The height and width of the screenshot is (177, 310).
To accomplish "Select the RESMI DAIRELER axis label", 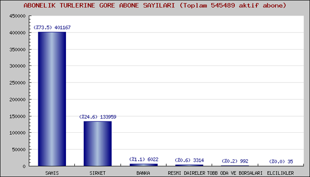I will (186, 173).
